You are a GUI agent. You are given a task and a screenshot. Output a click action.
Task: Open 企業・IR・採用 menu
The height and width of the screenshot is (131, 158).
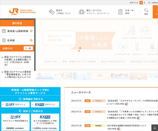click(127, 12)
